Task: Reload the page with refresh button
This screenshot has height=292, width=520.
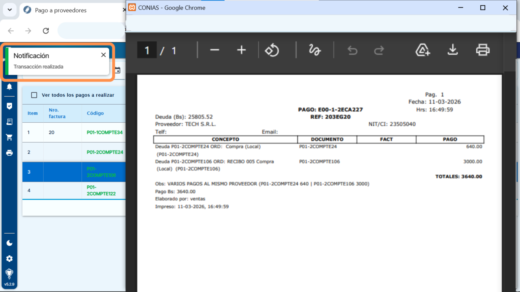Action: pyautogui.click(x=46, y=31)
